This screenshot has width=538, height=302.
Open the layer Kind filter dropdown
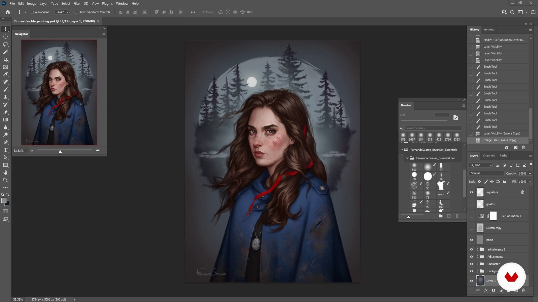tap(481, 165)
